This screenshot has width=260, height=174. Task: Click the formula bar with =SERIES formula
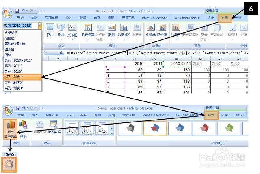(157, 53)
